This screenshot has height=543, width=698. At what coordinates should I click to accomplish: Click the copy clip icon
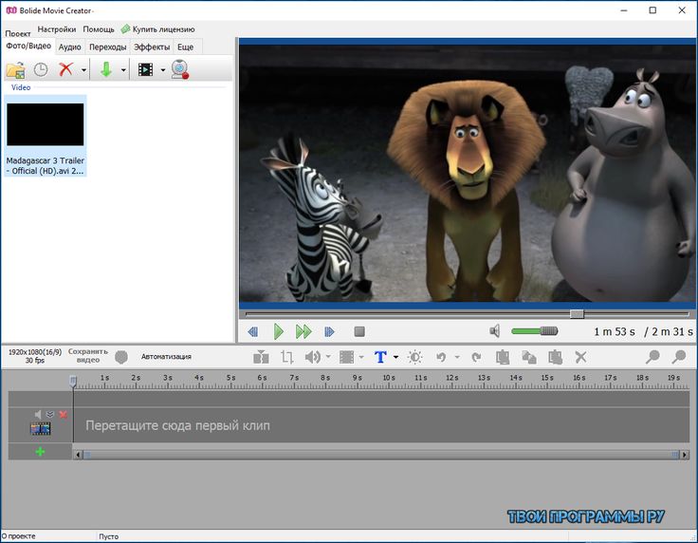click(529, 357)
